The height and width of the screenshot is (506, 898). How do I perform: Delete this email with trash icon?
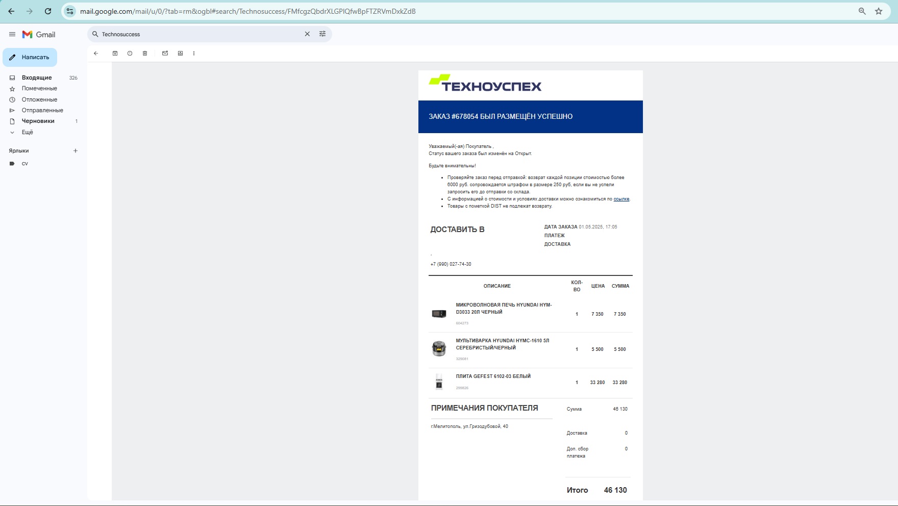point(145,54)
